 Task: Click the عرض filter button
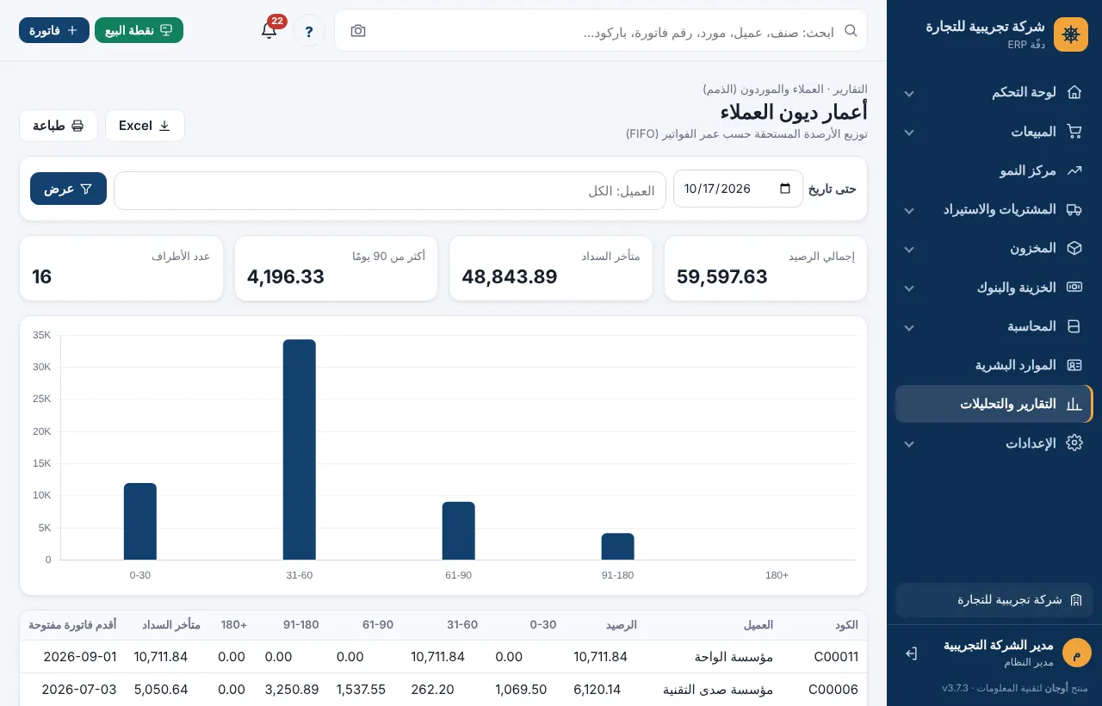pyautogui.click(x=68, y=189)
